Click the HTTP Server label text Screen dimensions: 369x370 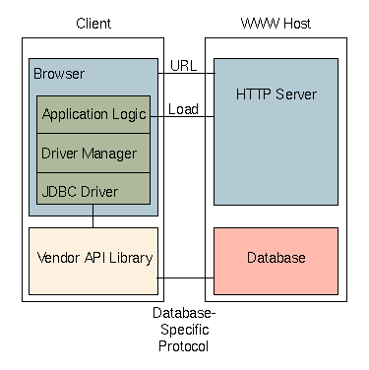click(277, 94)
